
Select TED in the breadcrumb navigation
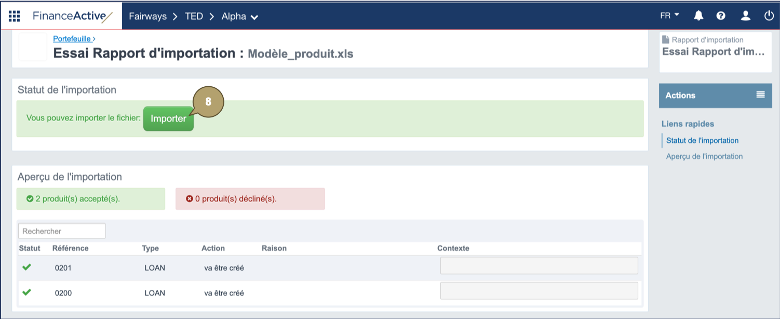[x=194, y=17]
